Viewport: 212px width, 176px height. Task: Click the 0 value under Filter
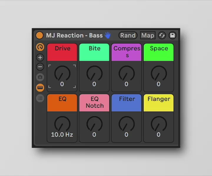(126, 135)
